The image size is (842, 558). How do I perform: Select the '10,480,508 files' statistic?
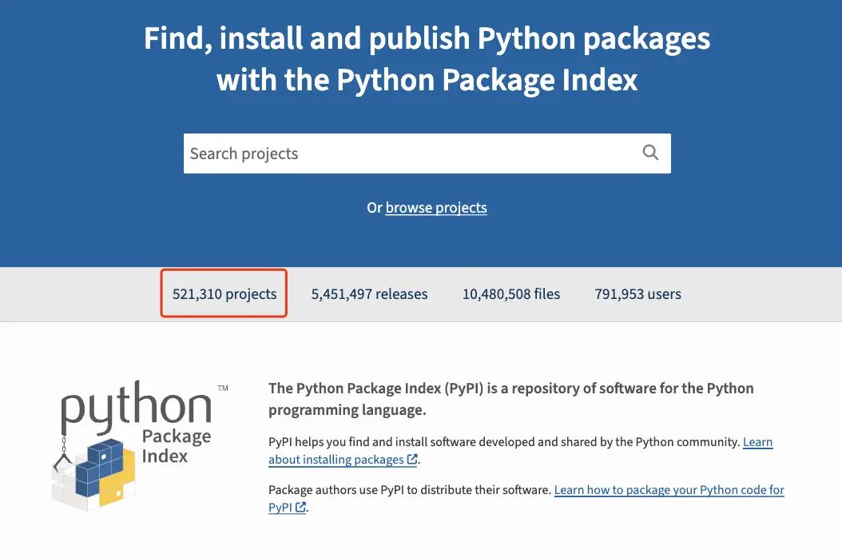point(510,294)
